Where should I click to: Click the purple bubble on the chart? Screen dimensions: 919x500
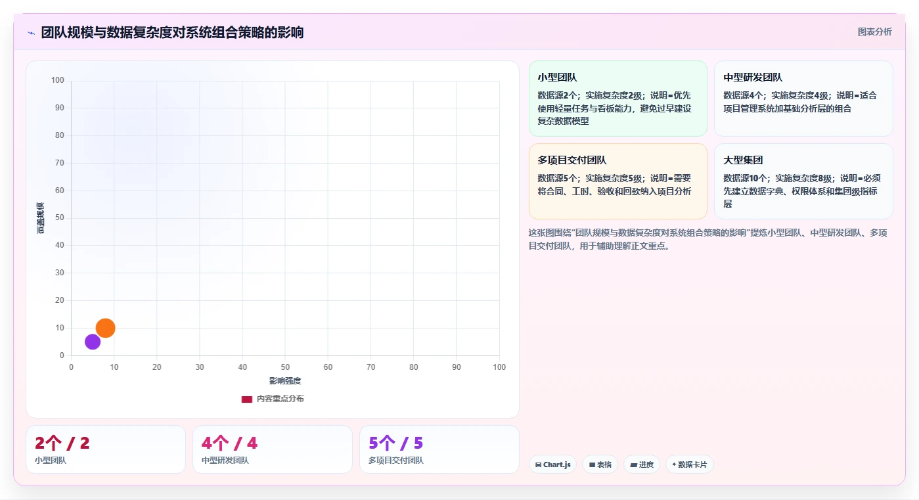click(x=93, y=342)
